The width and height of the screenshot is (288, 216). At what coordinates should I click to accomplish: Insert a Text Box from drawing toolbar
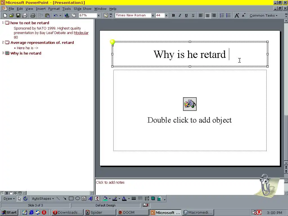tap(84, 199)
